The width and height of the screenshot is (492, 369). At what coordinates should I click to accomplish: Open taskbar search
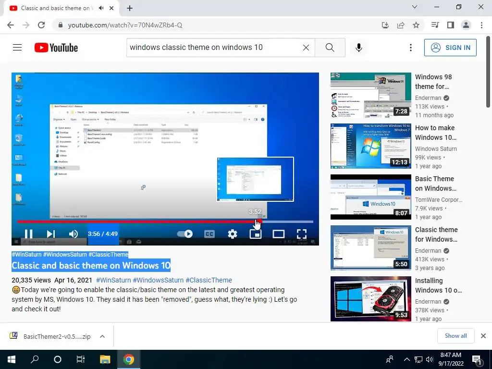[x=35, y=359]
